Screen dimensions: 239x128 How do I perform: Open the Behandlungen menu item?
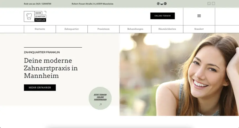(135, 29)
